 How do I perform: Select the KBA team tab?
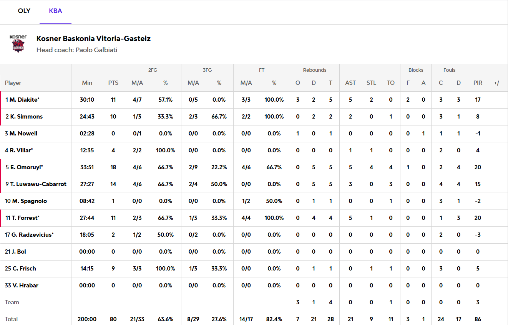pos(55,11)
